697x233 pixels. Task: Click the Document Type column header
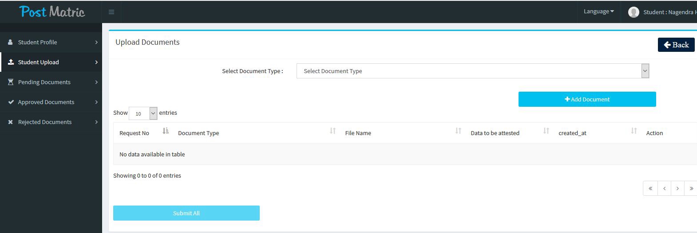(x=198, y=133)
